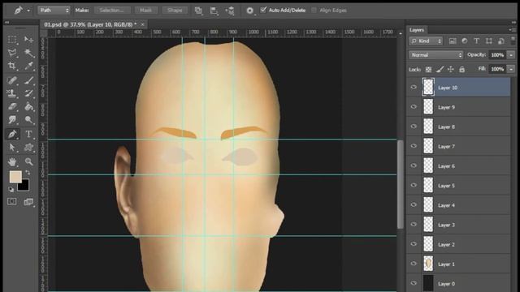Viewport: 520px width, 292px height.
Task: Select the Eraser tool
Action: point(12,106)
